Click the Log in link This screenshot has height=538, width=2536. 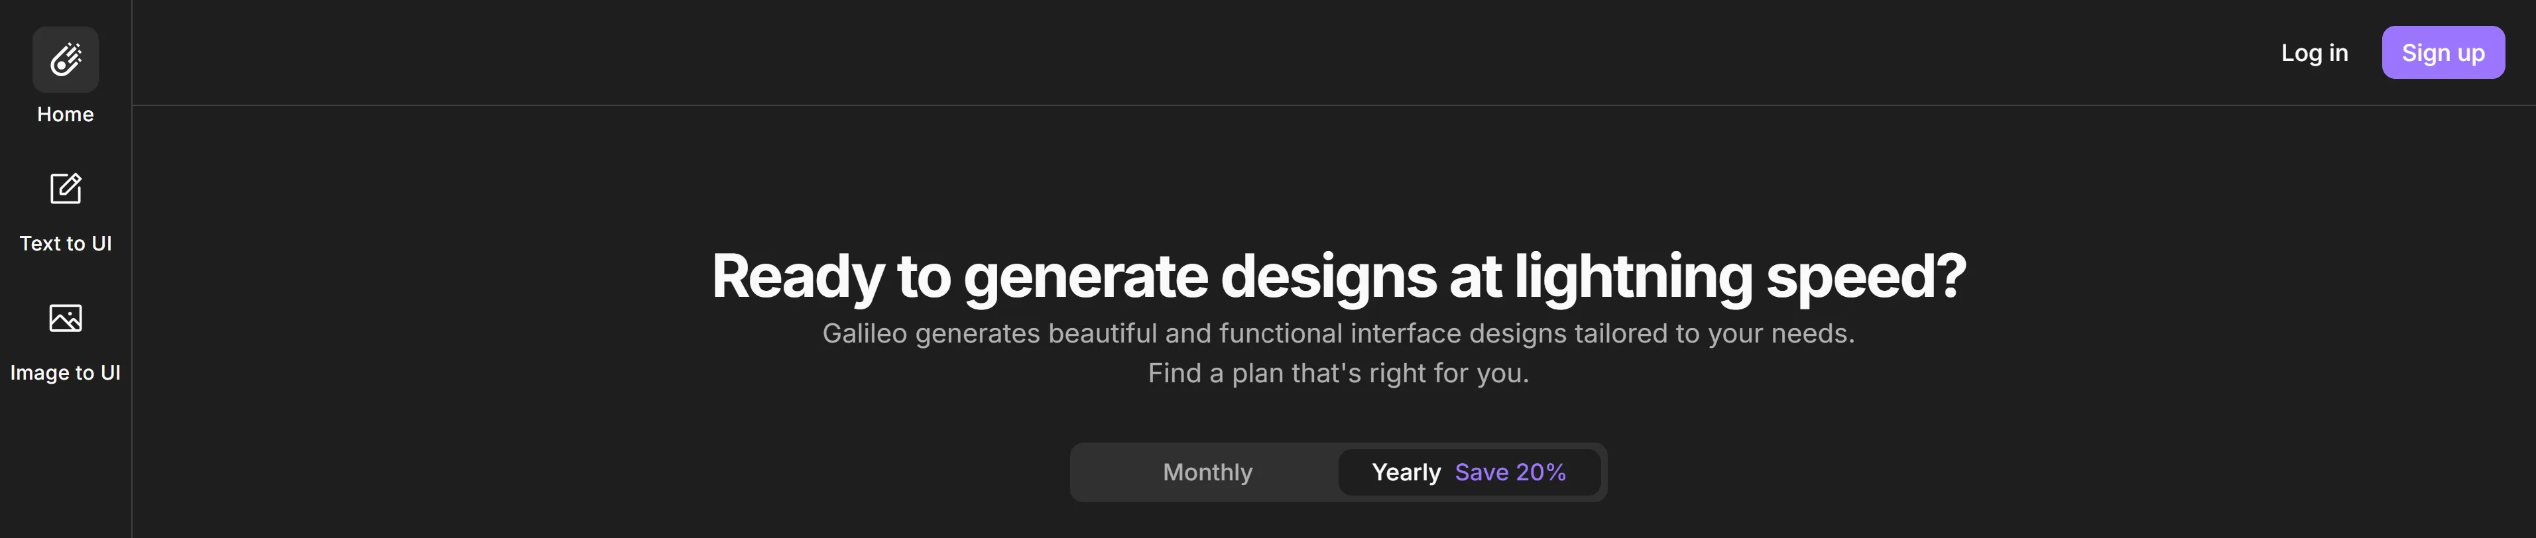[2315, 53]
